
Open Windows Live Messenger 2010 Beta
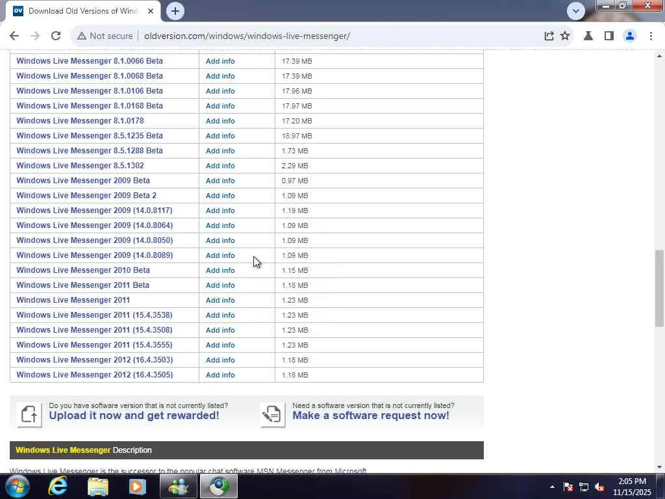[x=83, y=270]
